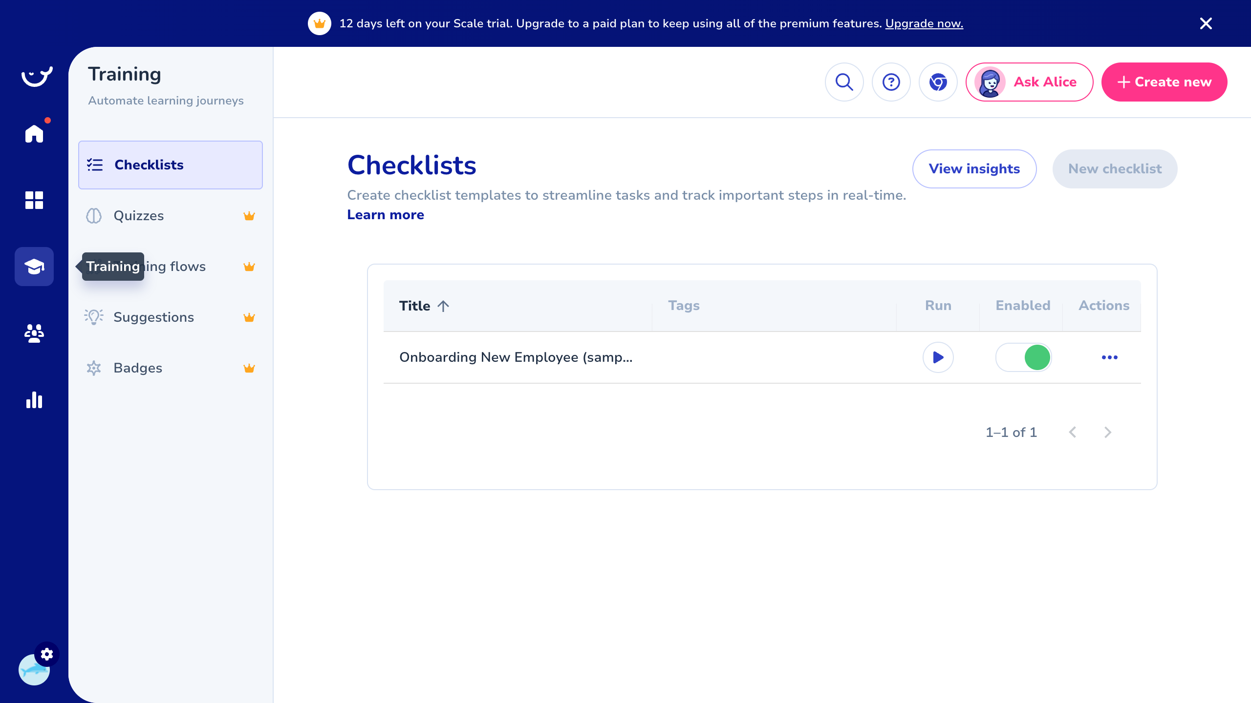The image size is (1251, 703).
Task: Open the Home icon in left rail
Action: point(34,133)
